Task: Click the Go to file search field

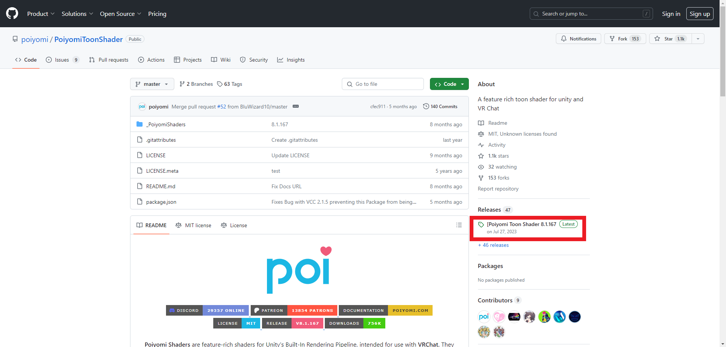Action: pyautogui.click(x=383, y=84)
